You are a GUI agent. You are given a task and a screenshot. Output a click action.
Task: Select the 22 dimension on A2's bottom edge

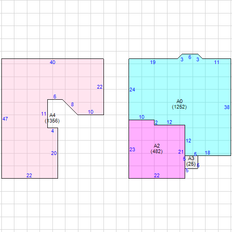157,175
